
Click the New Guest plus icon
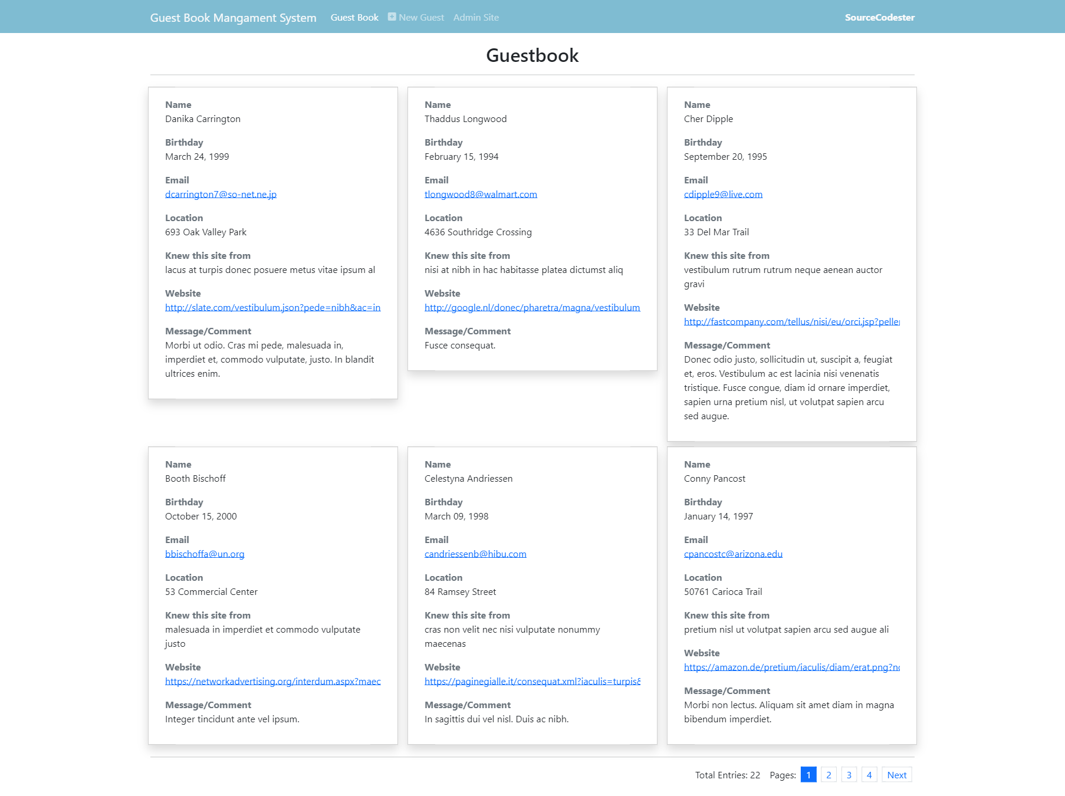pos(392,17)
